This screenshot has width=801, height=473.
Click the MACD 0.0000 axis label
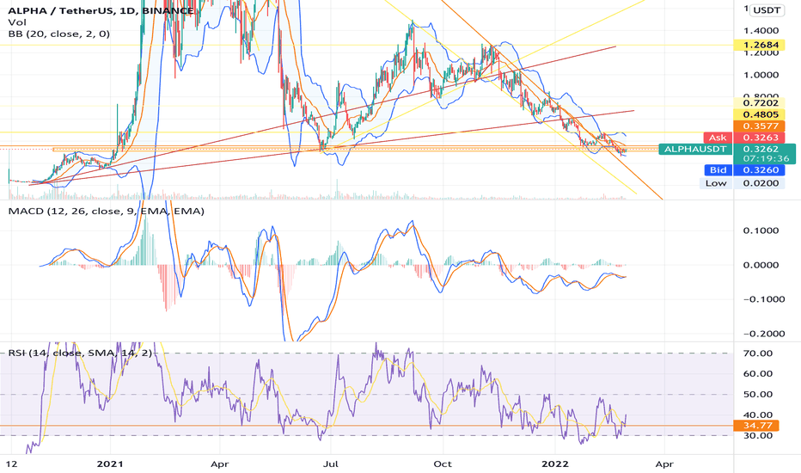point(761,265)
